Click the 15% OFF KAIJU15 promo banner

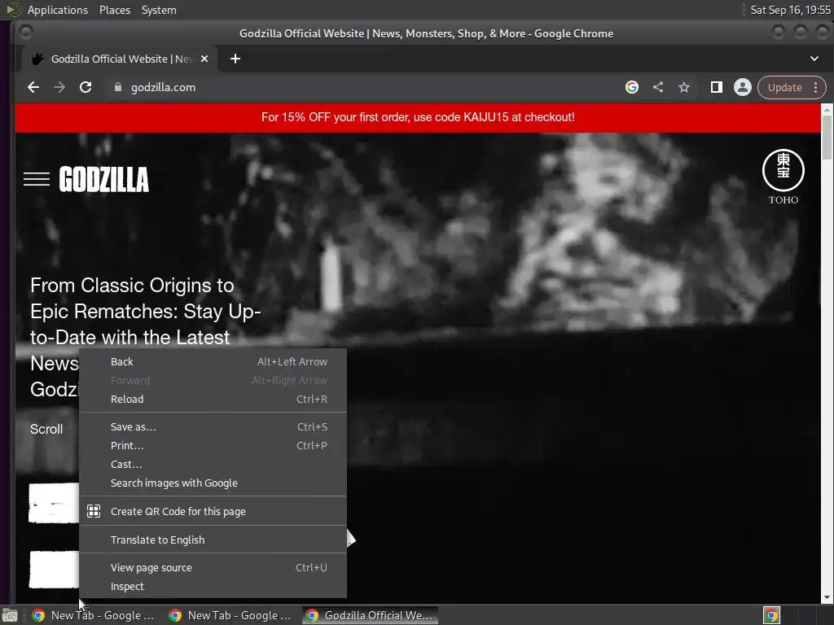pos(418,117)
